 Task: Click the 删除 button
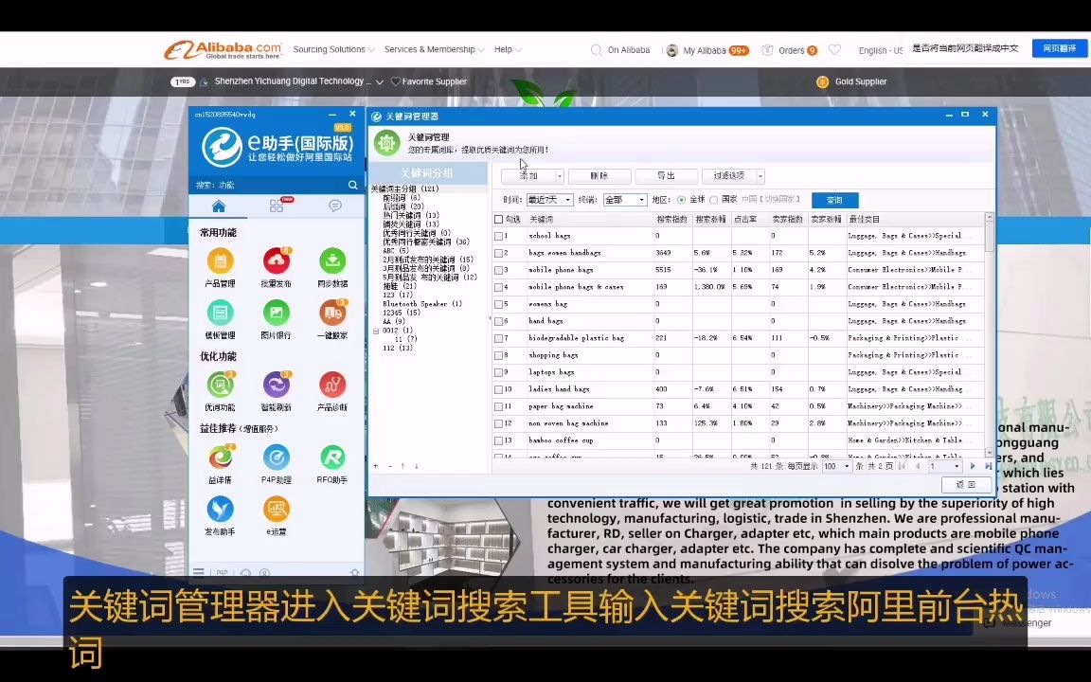point(599,176)
